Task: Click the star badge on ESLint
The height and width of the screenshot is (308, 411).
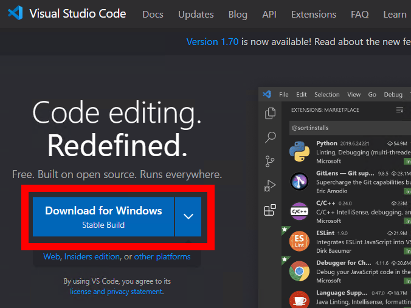Action: click(285, 229)
